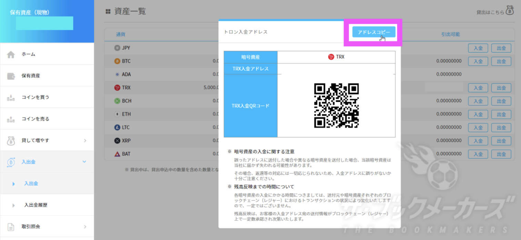The height and width of the screenshot is (240, 521).
Task: Click the 取引照会 document icon
Action: (11, 227)
